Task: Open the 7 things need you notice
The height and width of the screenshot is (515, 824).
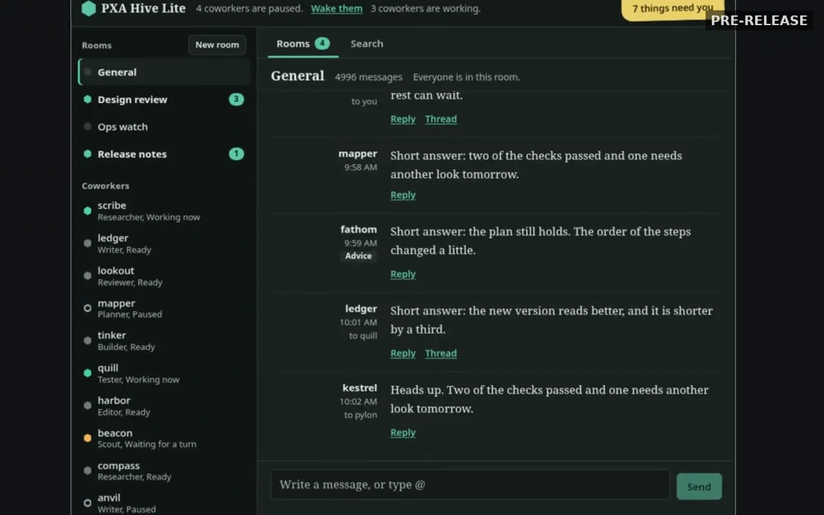Action: click(x=673, y=9)
